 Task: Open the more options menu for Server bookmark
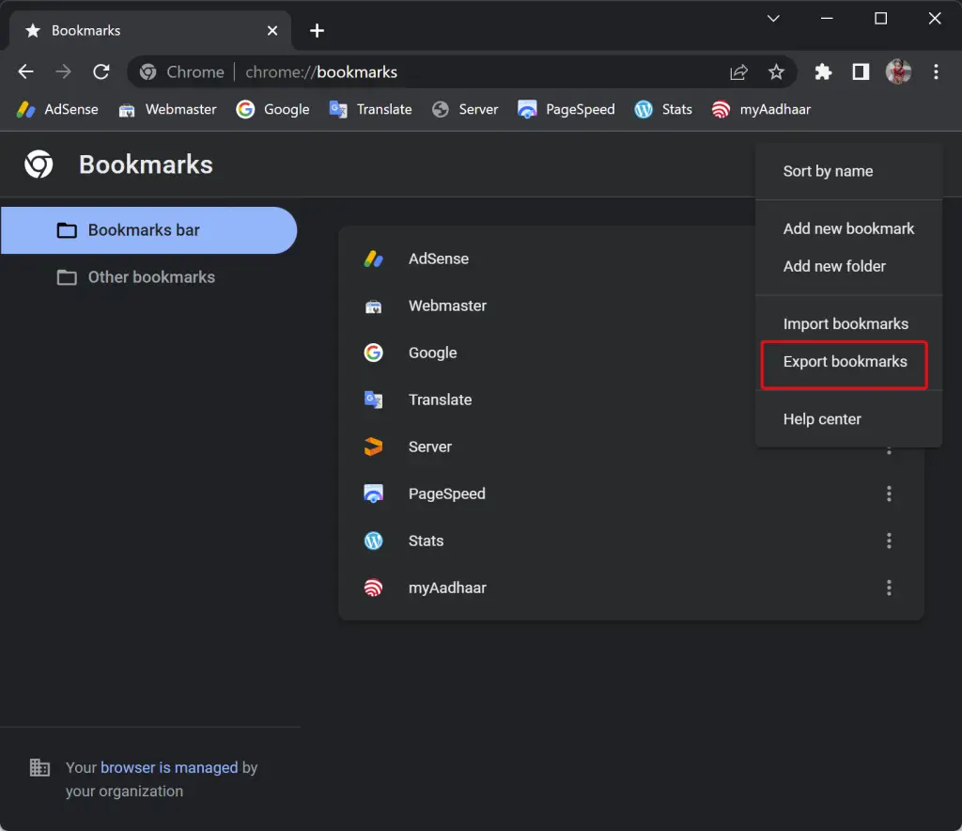click(x=889, y=447)
